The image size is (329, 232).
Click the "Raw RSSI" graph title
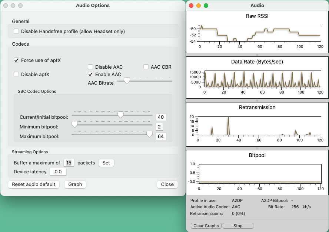[257, 16]
